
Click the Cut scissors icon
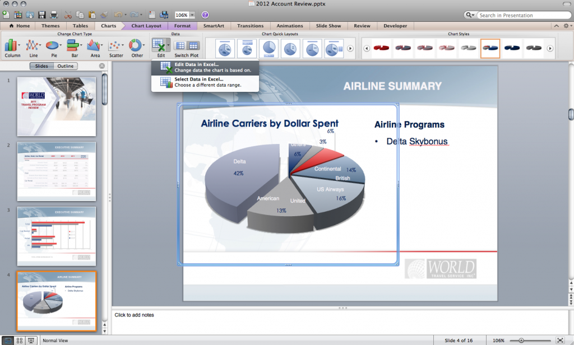(x=68, y=15)
